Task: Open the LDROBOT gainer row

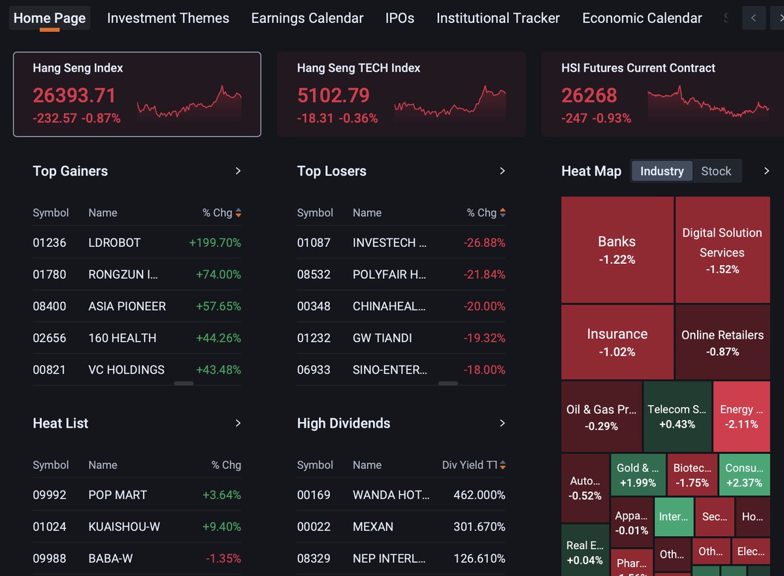Action: pyautogui.click(x=137, y=242)
